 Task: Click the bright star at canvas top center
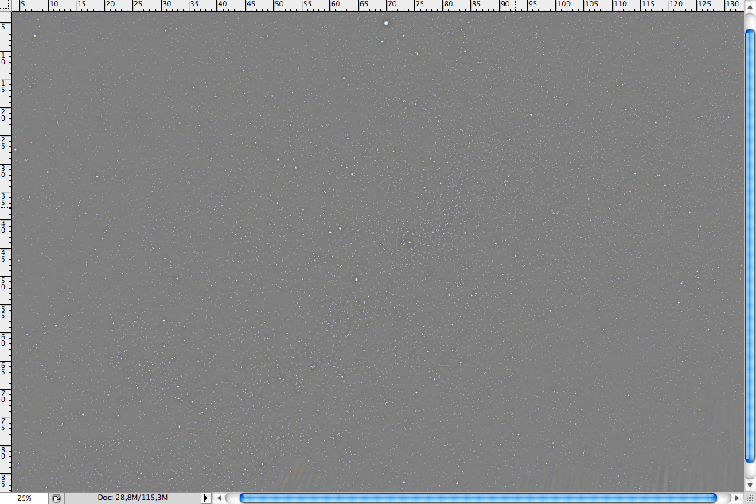[386, 23]
